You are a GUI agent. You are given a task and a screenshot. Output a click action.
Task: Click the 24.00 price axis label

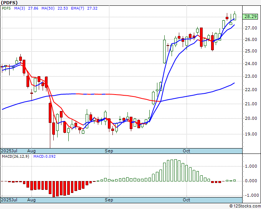pos(251,64)
